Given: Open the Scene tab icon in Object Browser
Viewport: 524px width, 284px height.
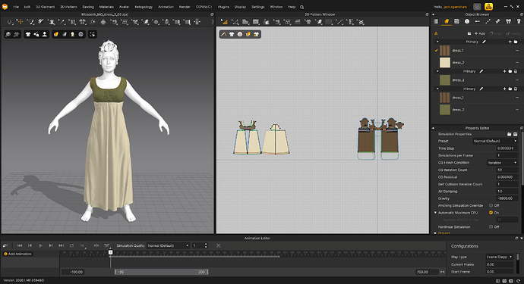Looking at the screenshot, I should 436,21.
